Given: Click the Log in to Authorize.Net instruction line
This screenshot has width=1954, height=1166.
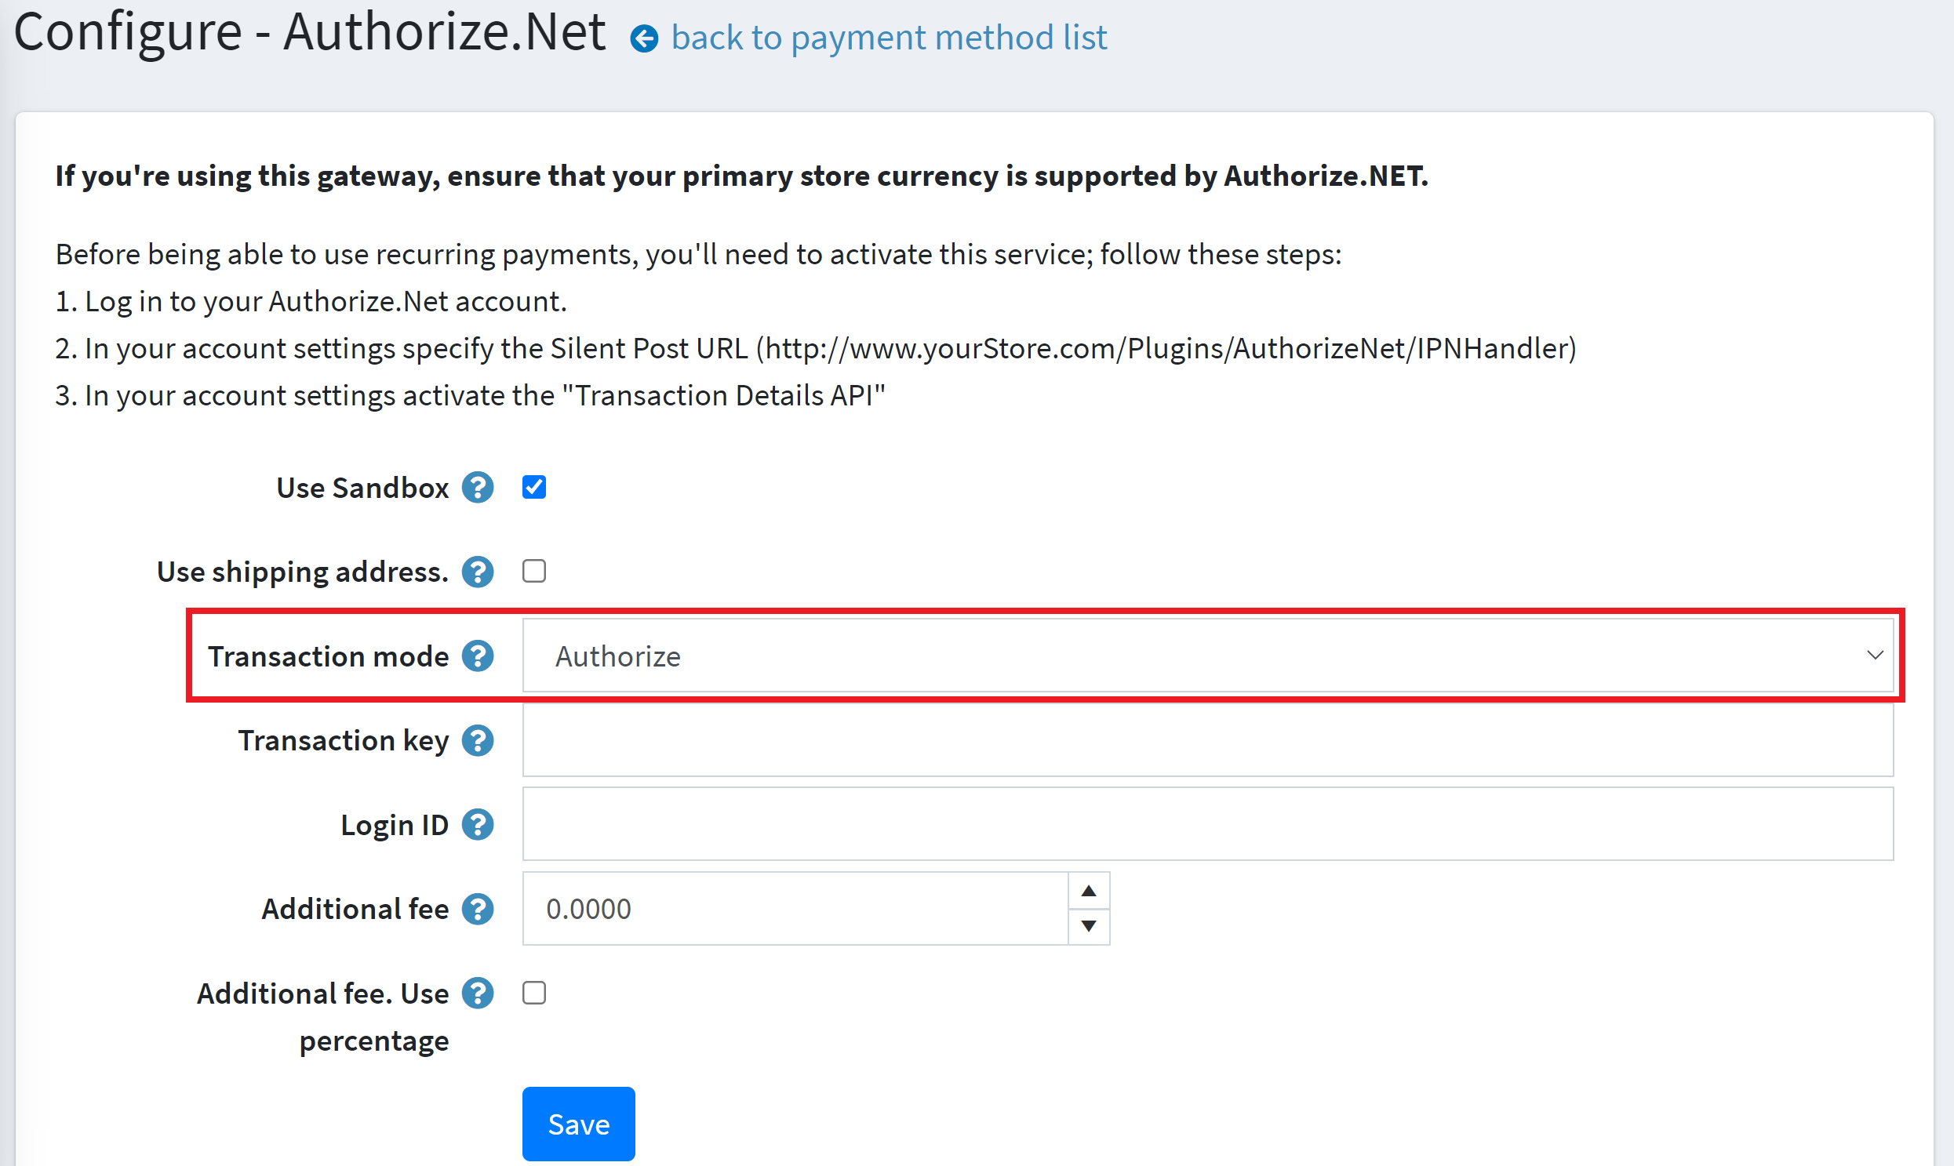Looking at the screenshot, I should (x=311, y=302).
